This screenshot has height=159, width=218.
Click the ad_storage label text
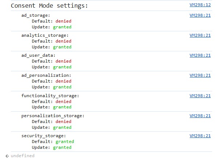pos(36,15)
